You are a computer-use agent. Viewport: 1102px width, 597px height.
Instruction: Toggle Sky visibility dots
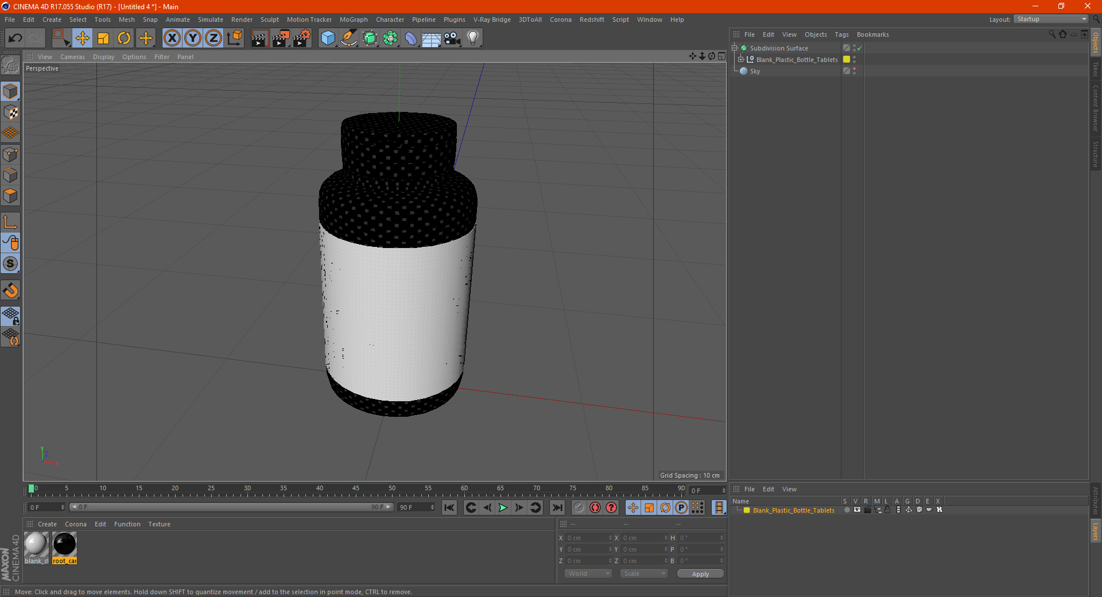coord(854,71)
